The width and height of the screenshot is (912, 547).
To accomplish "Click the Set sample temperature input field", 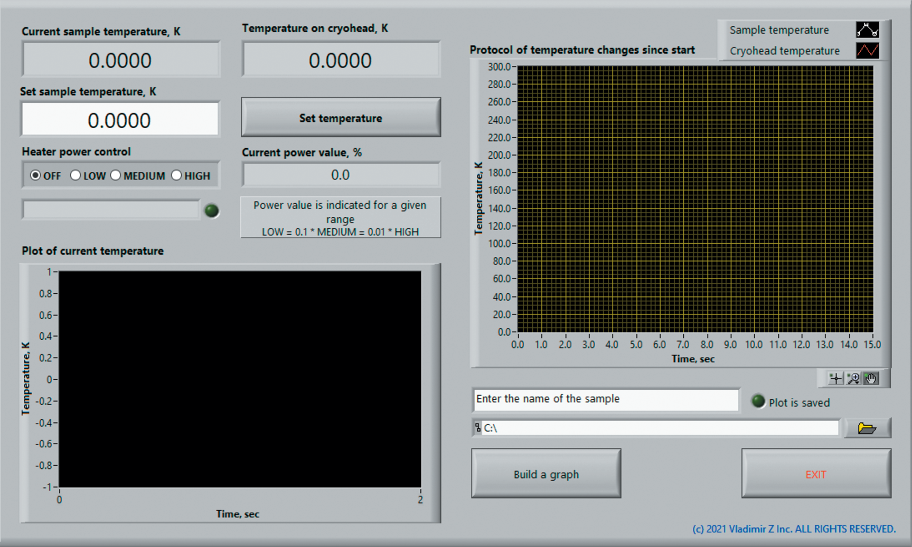I will tap(120, 120).
